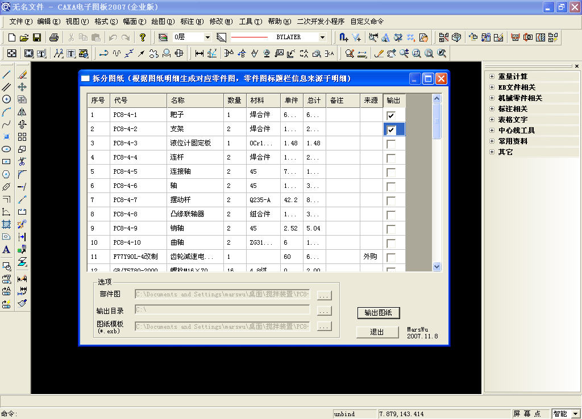Open the 标注(N) menu
The height and width of the screenshot is (419, 582).
coord(192,22)
